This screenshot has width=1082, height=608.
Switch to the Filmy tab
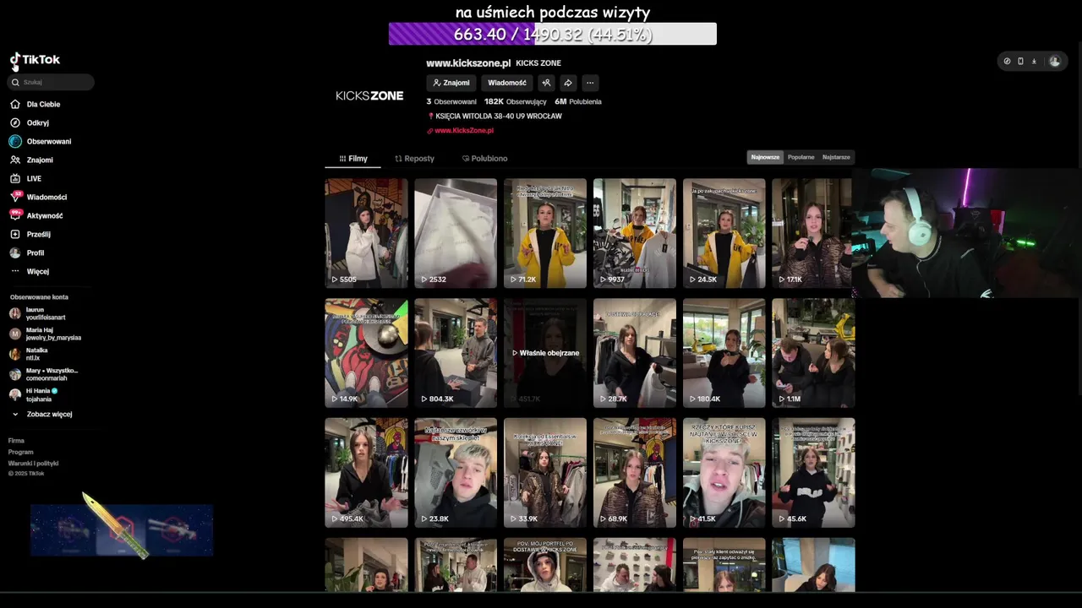[353, 159]
